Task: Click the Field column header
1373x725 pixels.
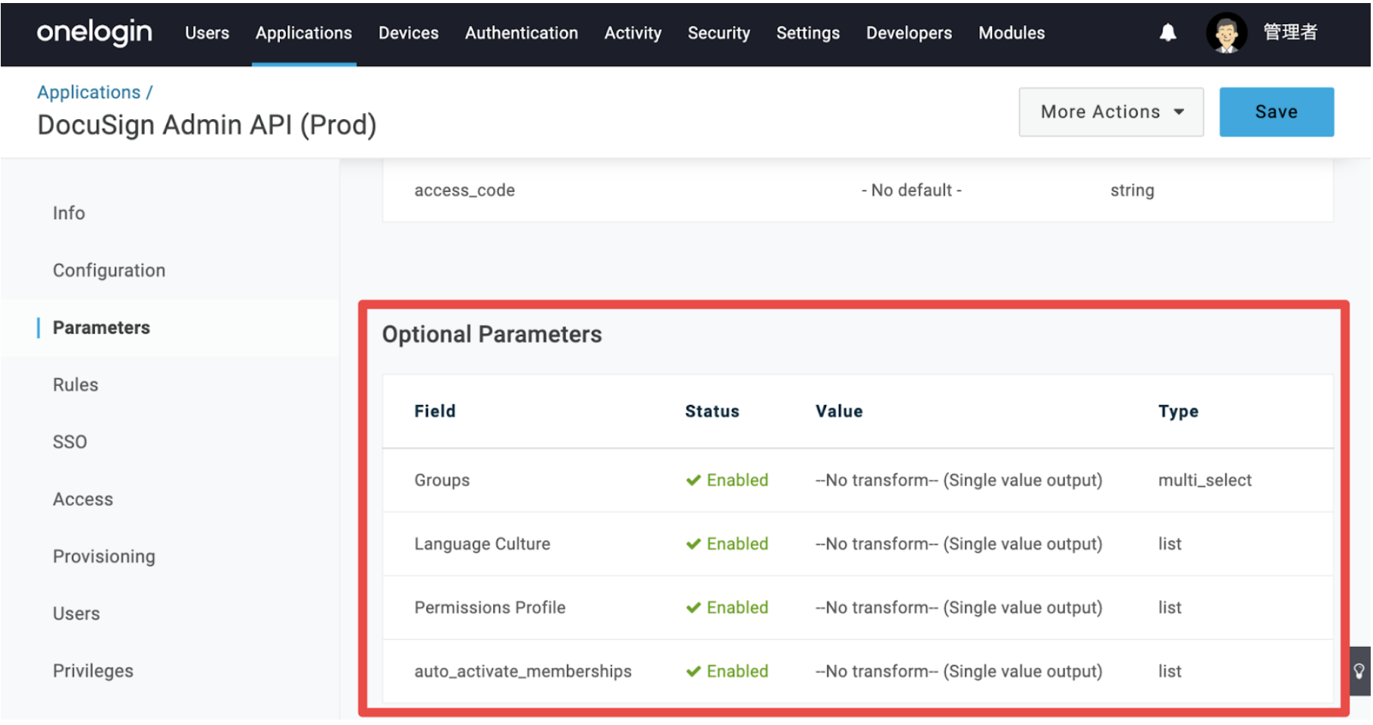Action: [435, 411]
